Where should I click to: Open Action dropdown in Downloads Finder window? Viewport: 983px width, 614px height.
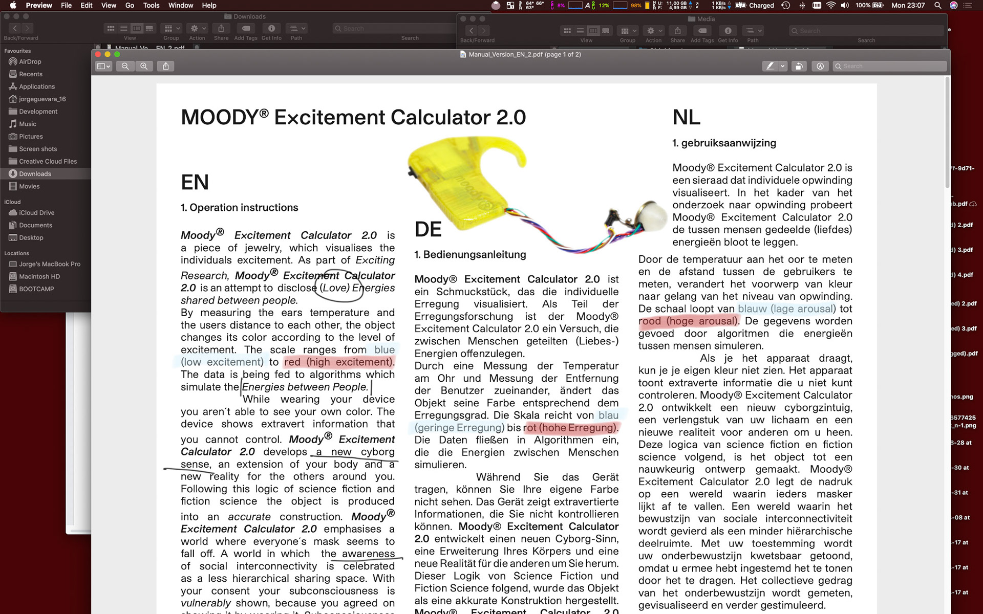[x=197, y=28]
